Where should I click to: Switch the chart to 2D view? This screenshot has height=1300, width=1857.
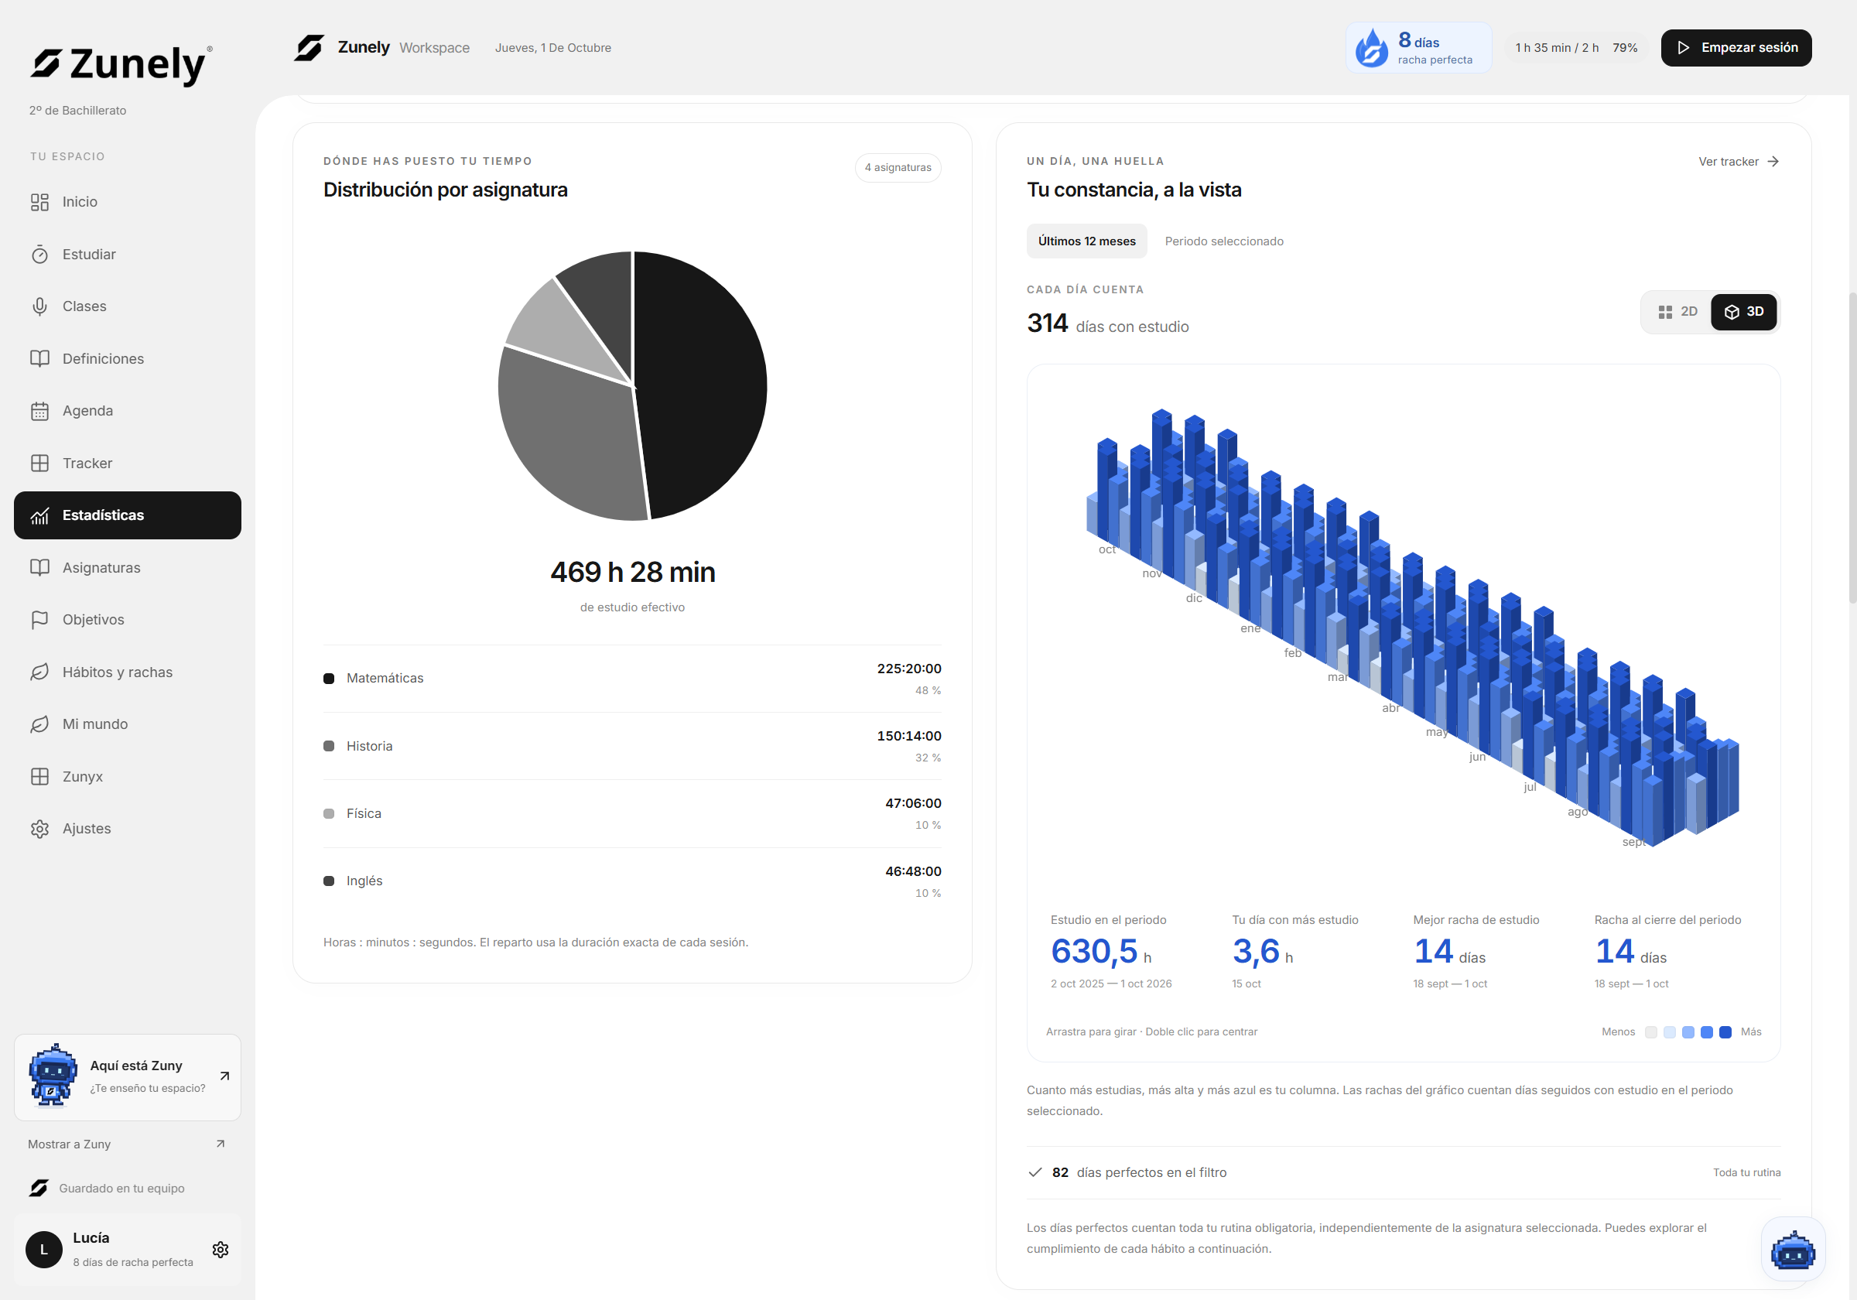tap(1677, 311)
